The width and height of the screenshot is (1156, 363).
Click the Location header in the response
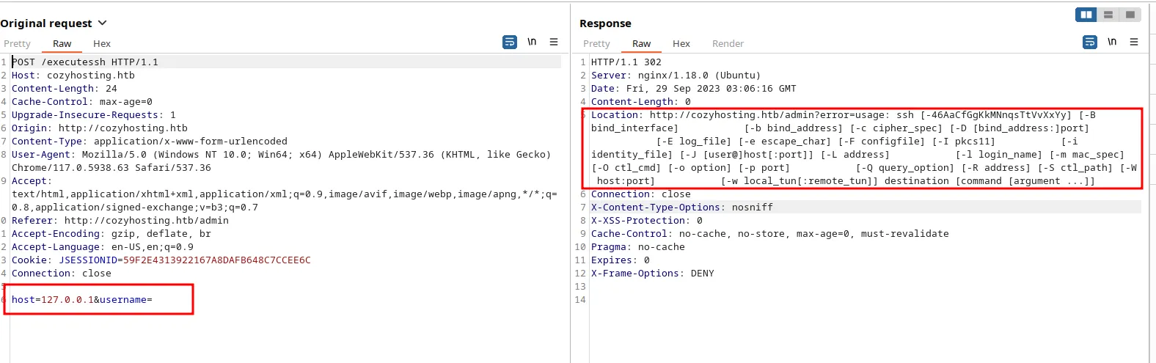[x=616, y=115]
